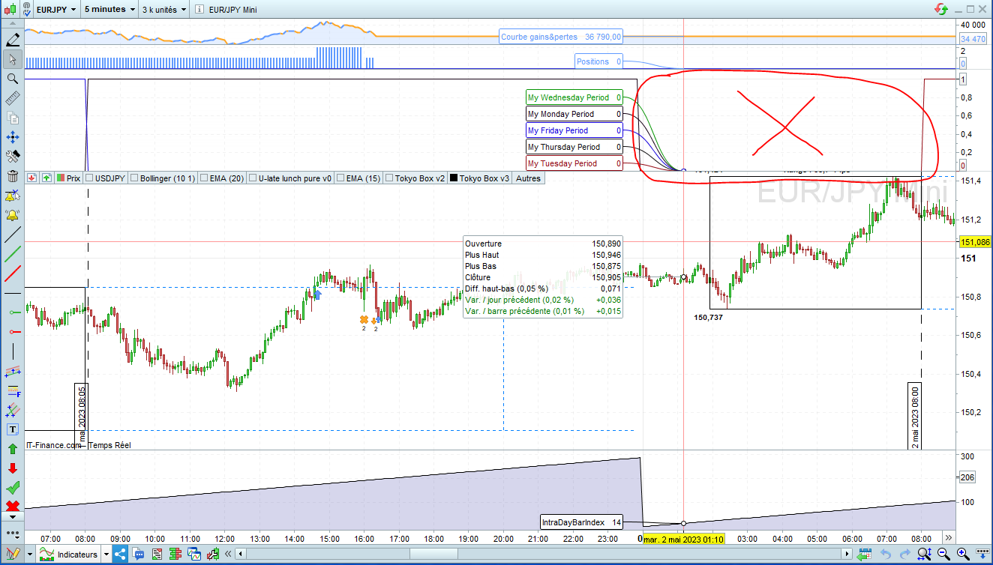The height and width of the screenshot is (565, 993).
Task: Click the double chevron expander in bottom toolbar
Action: (x=227, y=555)
